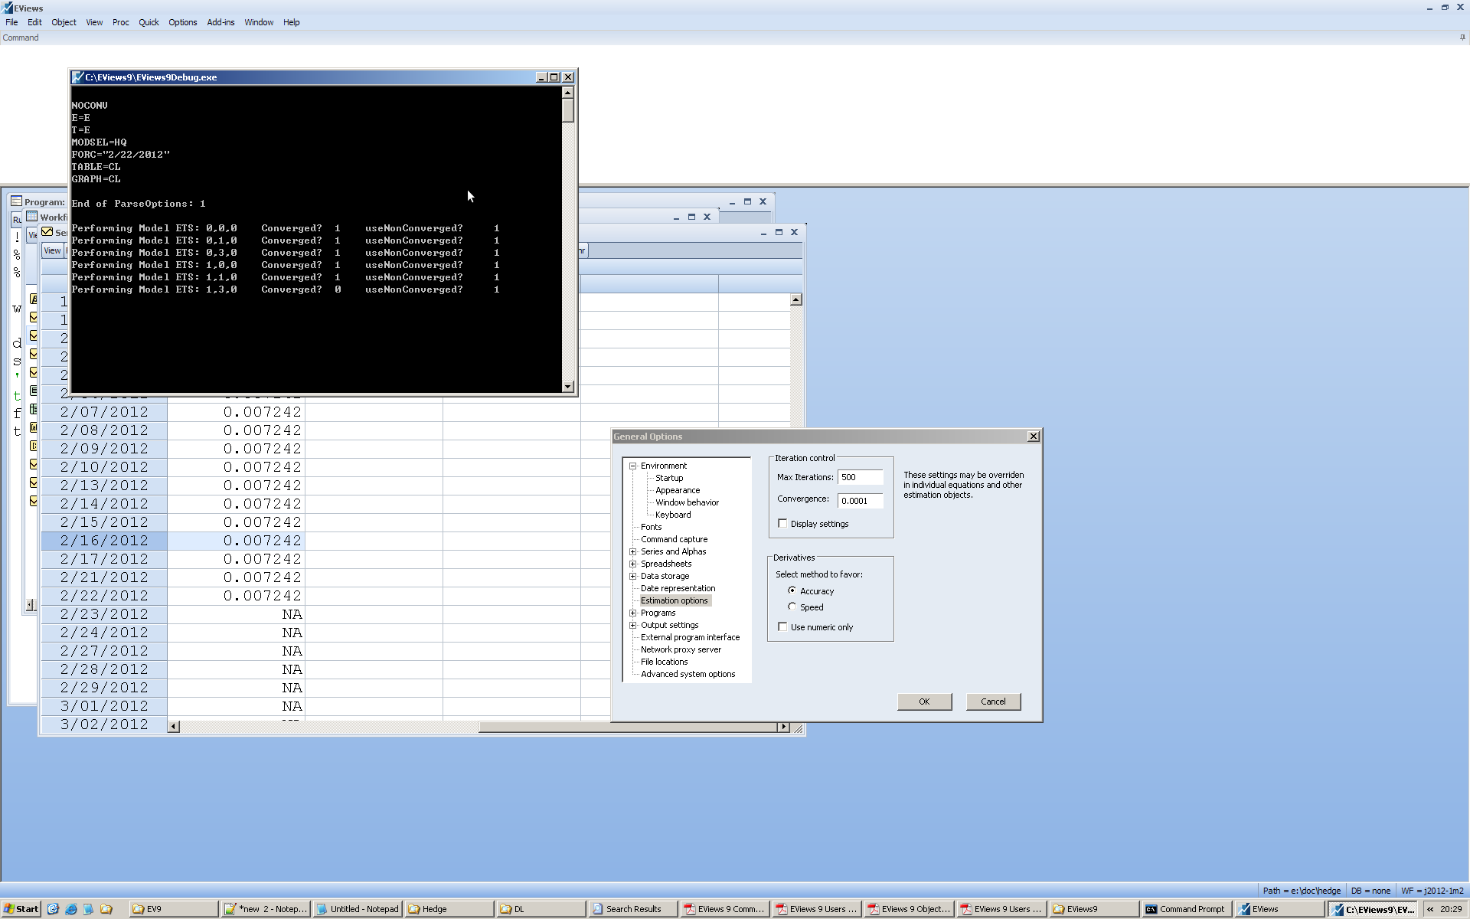
Task: Select Window behavior in options tree
Action: (687, 502)
